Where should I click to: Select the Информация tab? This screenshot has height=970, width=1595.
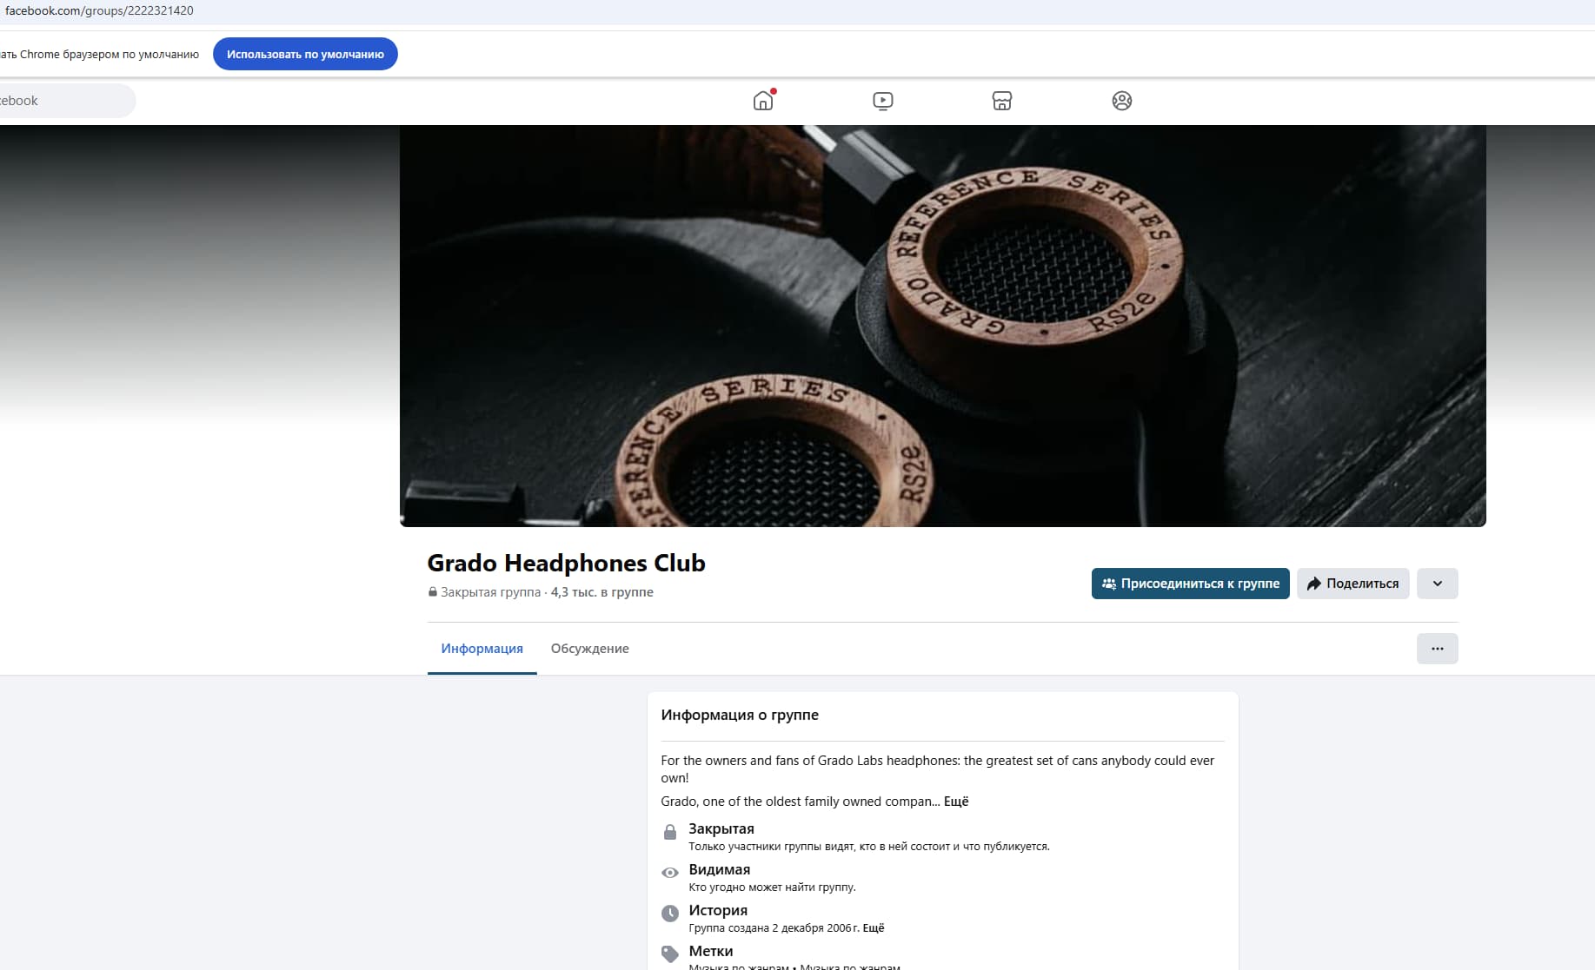click(x=482, y=649)
